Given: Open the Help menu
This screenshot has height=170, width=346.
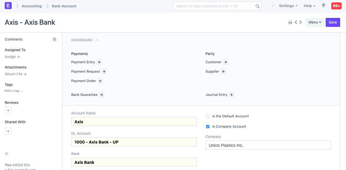Looking at the screenshot, I should tap(310, 6).
